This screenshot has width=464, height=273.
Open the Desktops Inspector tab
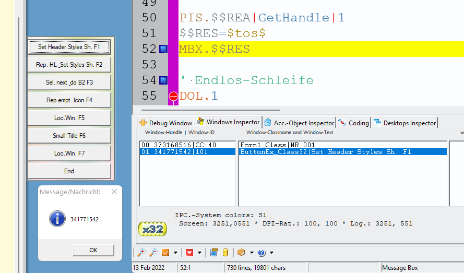pos(404,123)
